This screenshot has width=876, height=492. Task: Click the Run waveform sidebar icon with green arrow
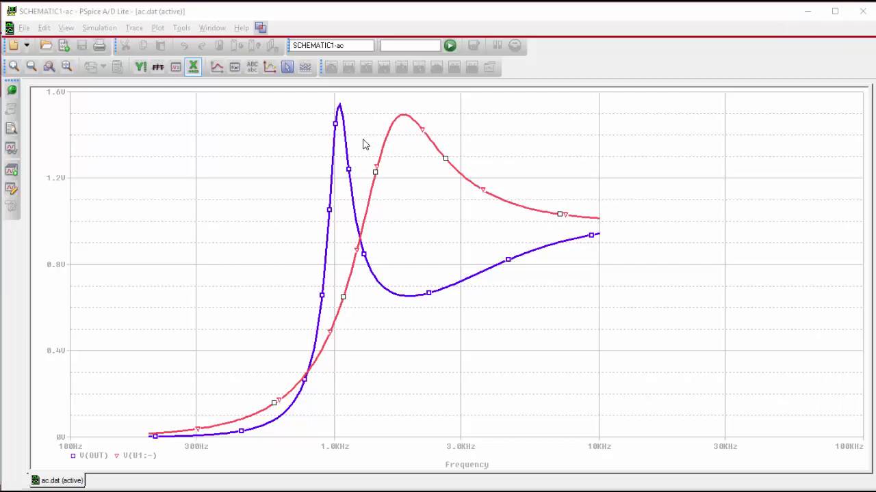pyautogui.click(x=11, y=169)
